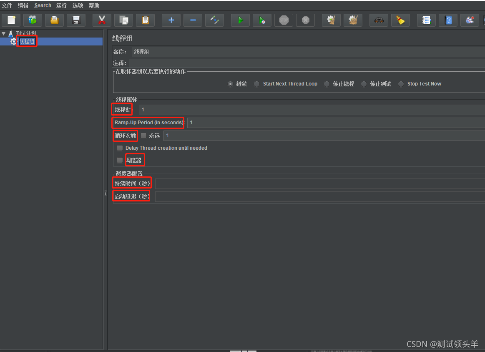
Task: Click the Ramp-Up Period input field
Action: pyautogui.click(x=336, y=123)
